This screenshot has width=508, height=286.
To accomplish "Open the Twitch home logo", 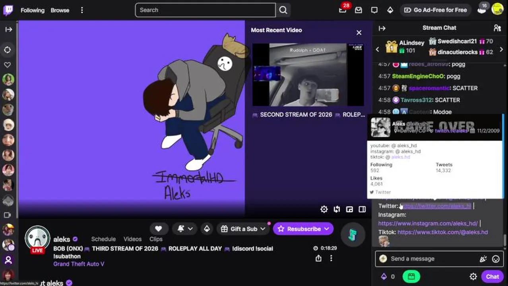I will 8,10.
